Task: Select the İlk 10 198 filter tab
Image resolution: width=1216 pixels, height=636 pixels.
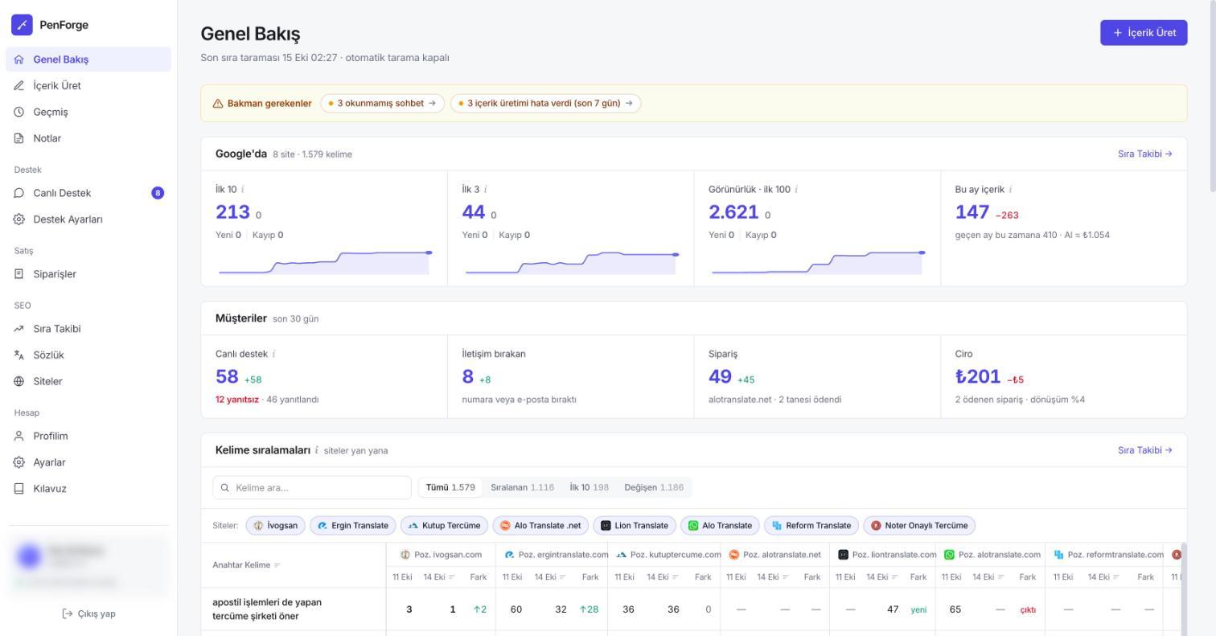Action: pyautogui.click(x=589, y=488)
